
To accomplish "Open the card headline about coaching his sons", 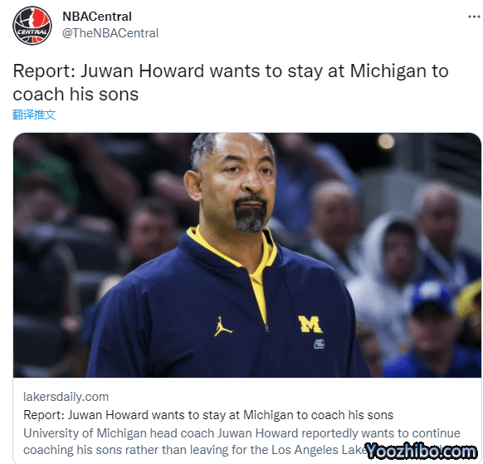I will click(208, 415).
